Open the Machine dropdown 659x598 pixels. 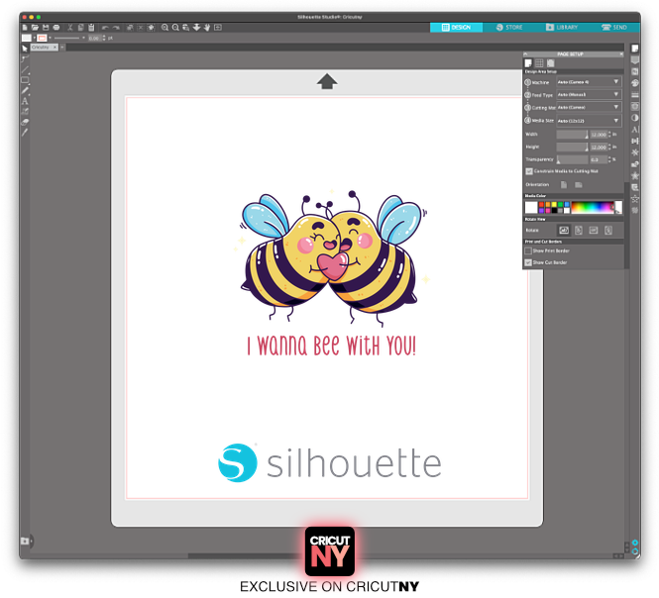tap(589, 82)
